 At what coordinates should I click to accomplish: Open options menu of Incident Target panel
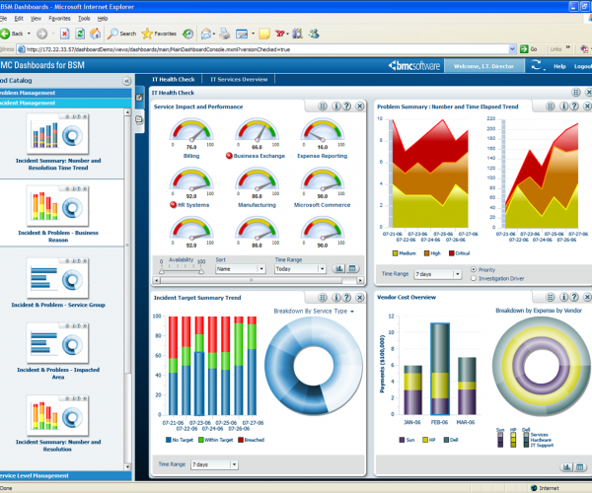coord(323,298)
